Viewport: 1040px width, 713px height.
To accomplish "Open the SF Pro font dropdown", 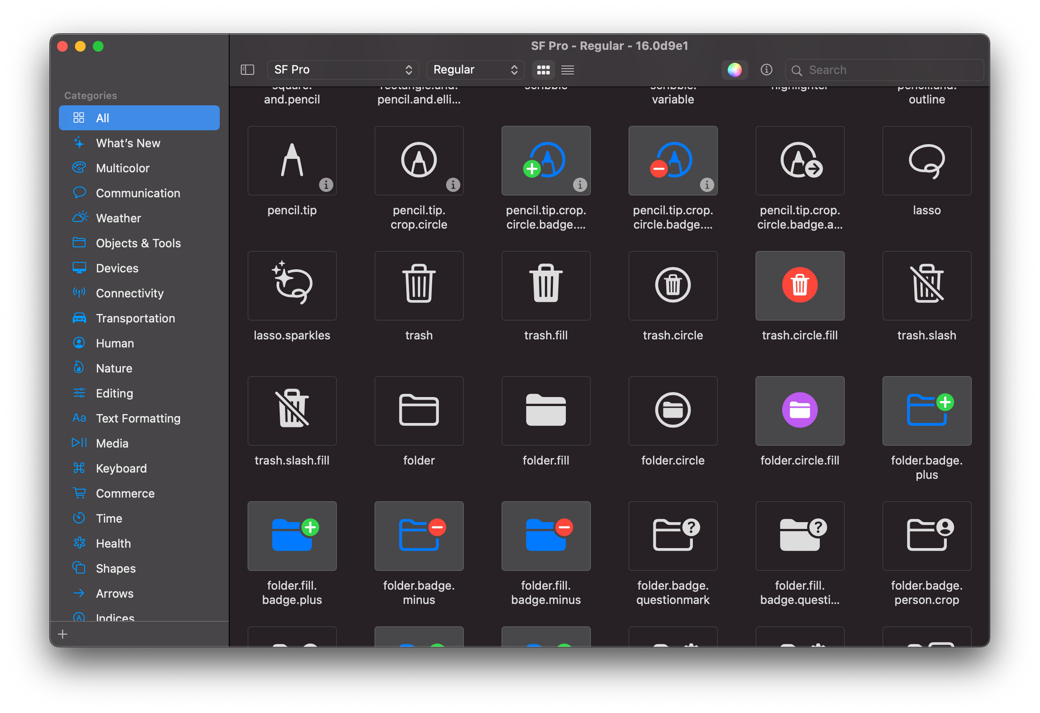I will [343, 70].
